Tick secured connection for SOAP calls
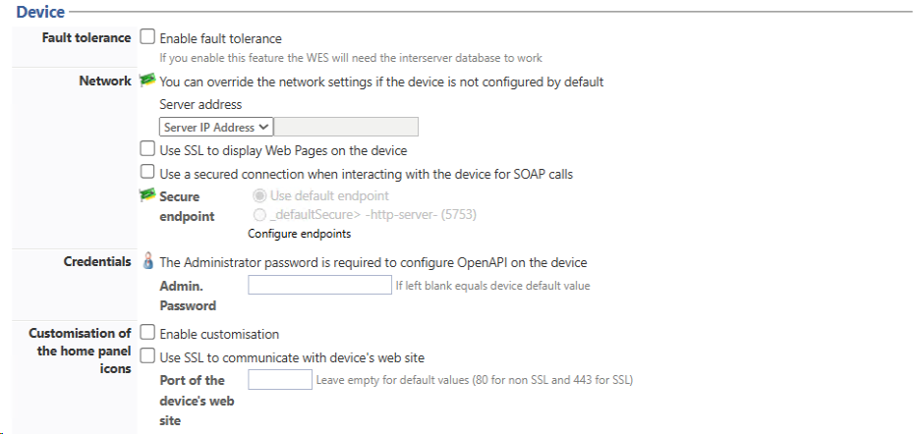This screenshot has width=915, height=434. point(147,173)
